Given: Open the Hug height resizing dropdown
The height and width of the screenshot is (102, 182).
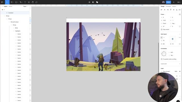Looking at the screenshot, I should coord(173,23).
